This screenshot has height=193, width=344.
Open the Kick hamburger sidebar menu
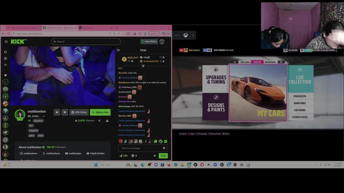coord(6,42)
